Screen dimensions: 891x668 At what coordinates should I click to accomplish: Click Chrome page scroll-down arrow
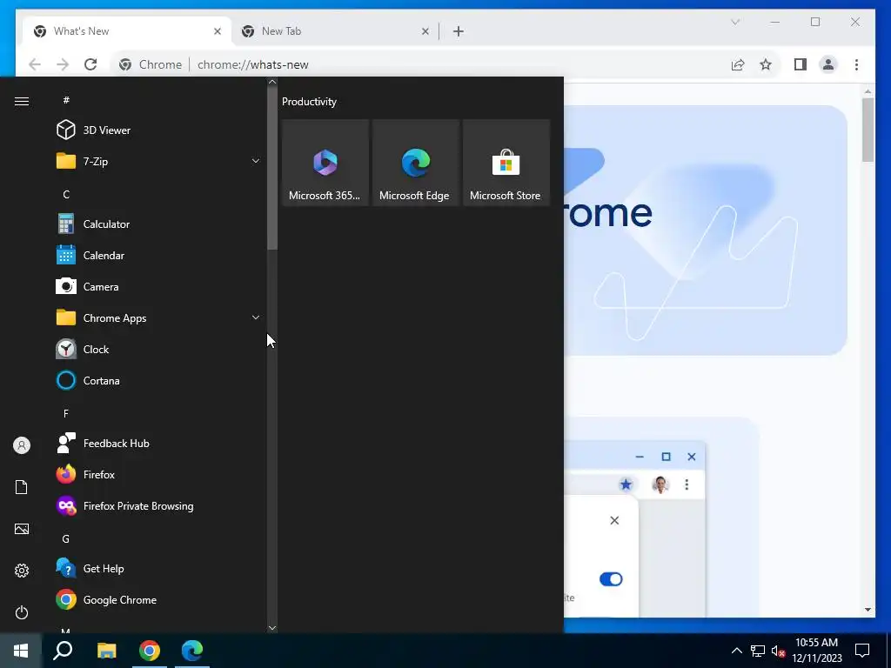coord(868,610)
